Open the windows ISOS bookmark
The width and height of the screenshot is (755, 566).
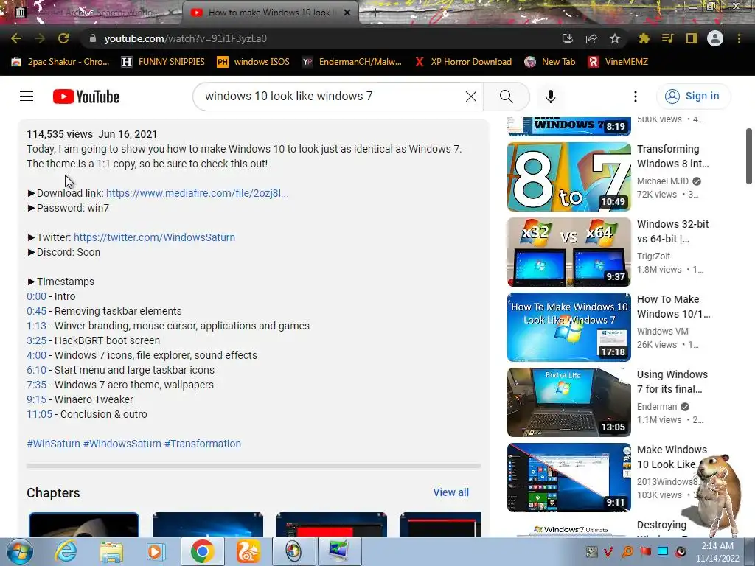tap(254, 62)
